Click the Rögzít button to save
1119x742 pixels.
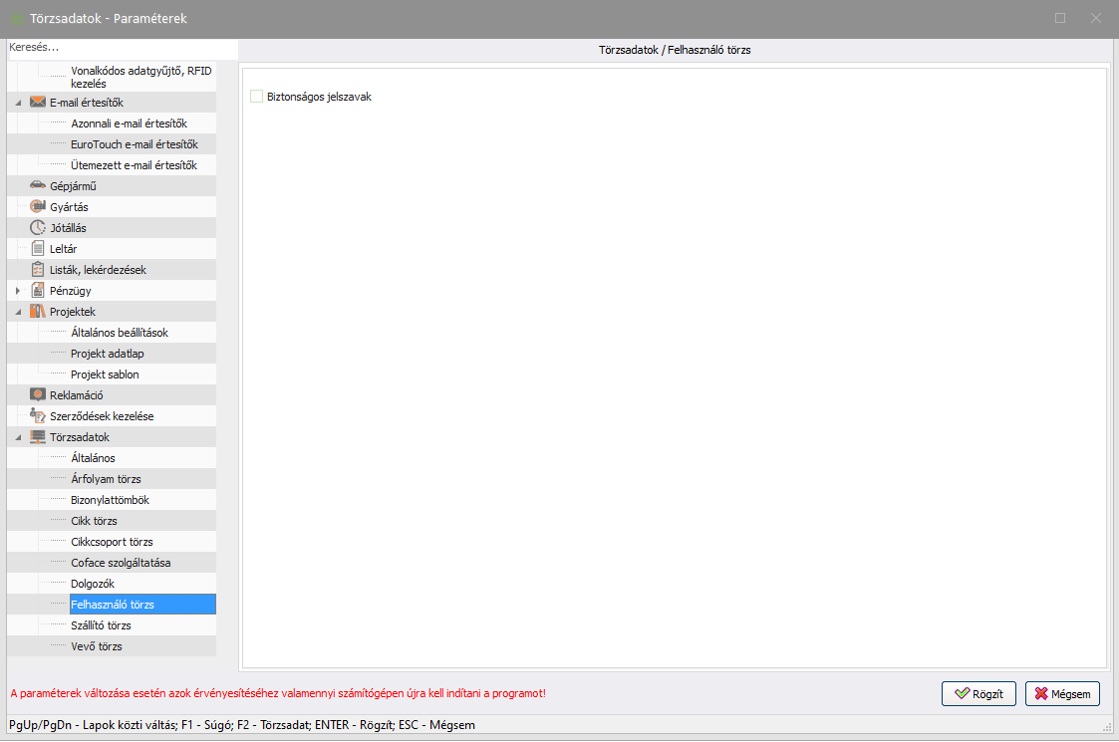click(979, 694)
